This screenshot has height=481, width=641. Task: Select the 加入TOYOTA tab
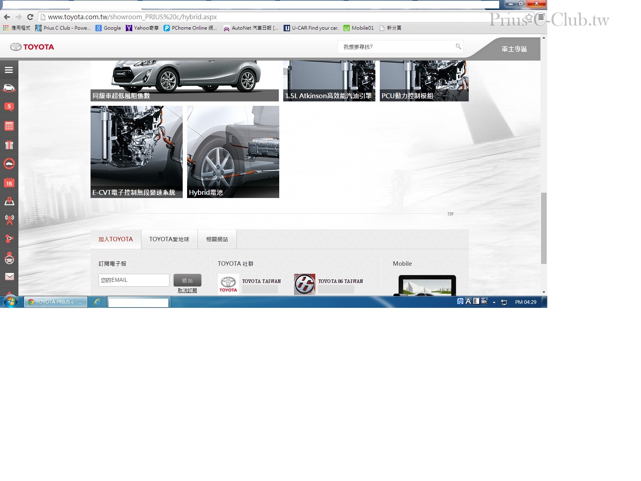[116, 239]
